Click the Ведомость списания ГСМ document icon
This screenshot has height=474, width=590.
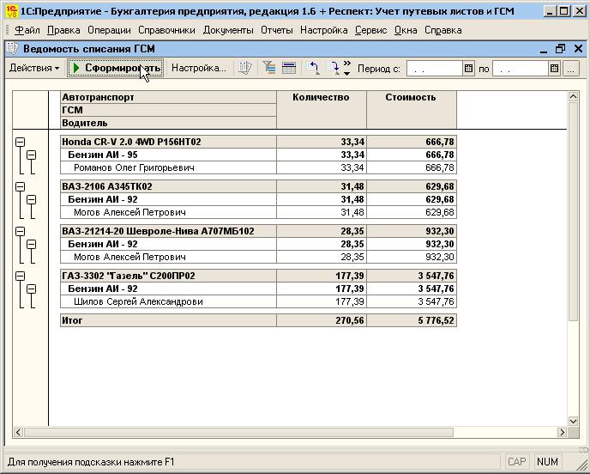12,49
